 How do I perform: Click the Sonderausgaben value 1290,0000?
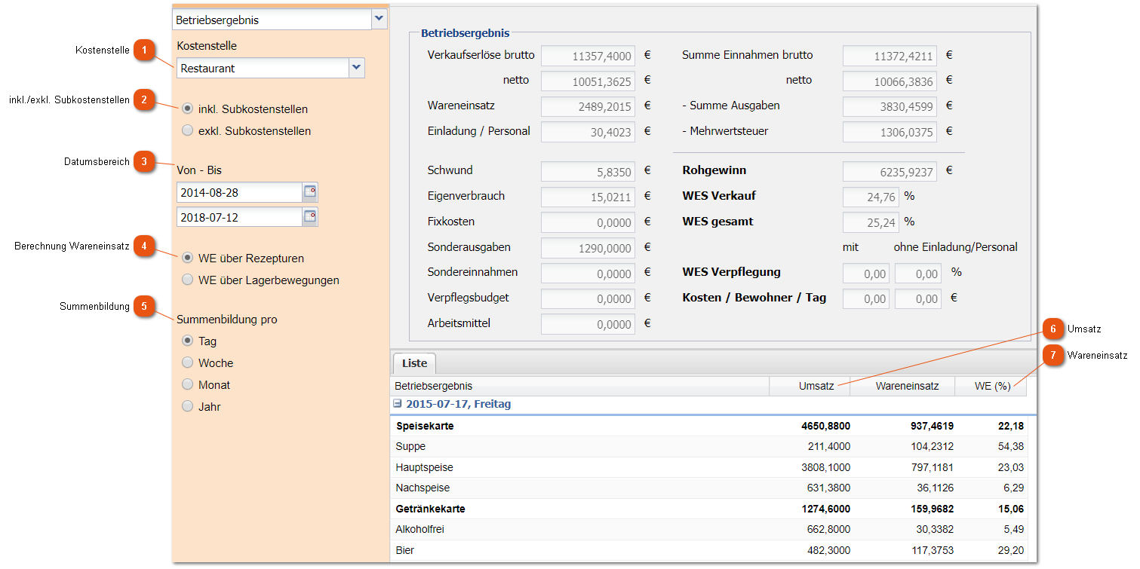(x=588, y=248)
